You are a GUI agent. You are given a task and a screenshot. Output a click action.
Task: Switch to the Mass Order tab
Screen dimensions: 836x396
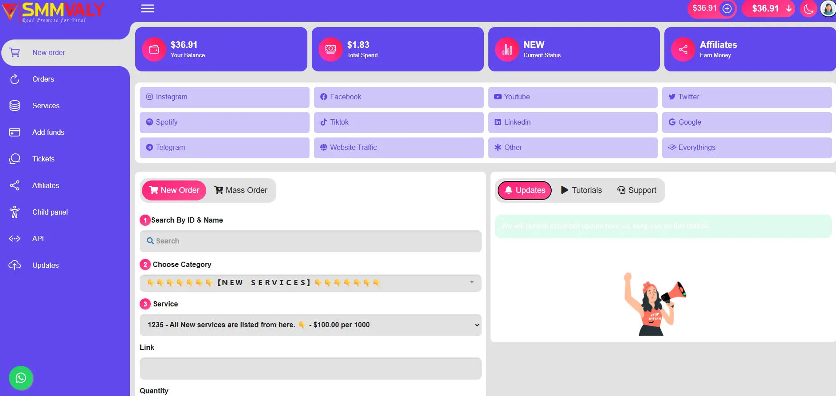(x=241, y=190)
